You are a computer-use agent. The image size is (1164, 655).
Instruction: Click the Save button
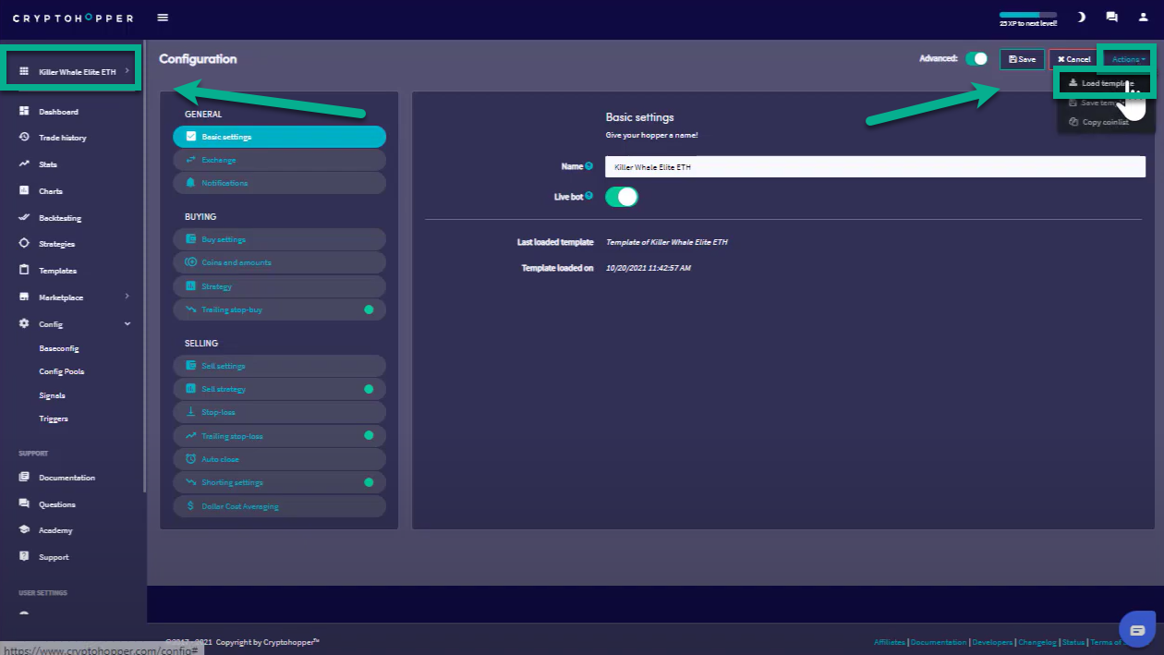coord(1022,59)
